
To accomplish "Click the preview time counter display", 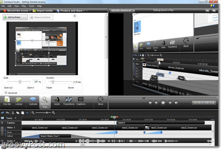I will click(204, 102).
